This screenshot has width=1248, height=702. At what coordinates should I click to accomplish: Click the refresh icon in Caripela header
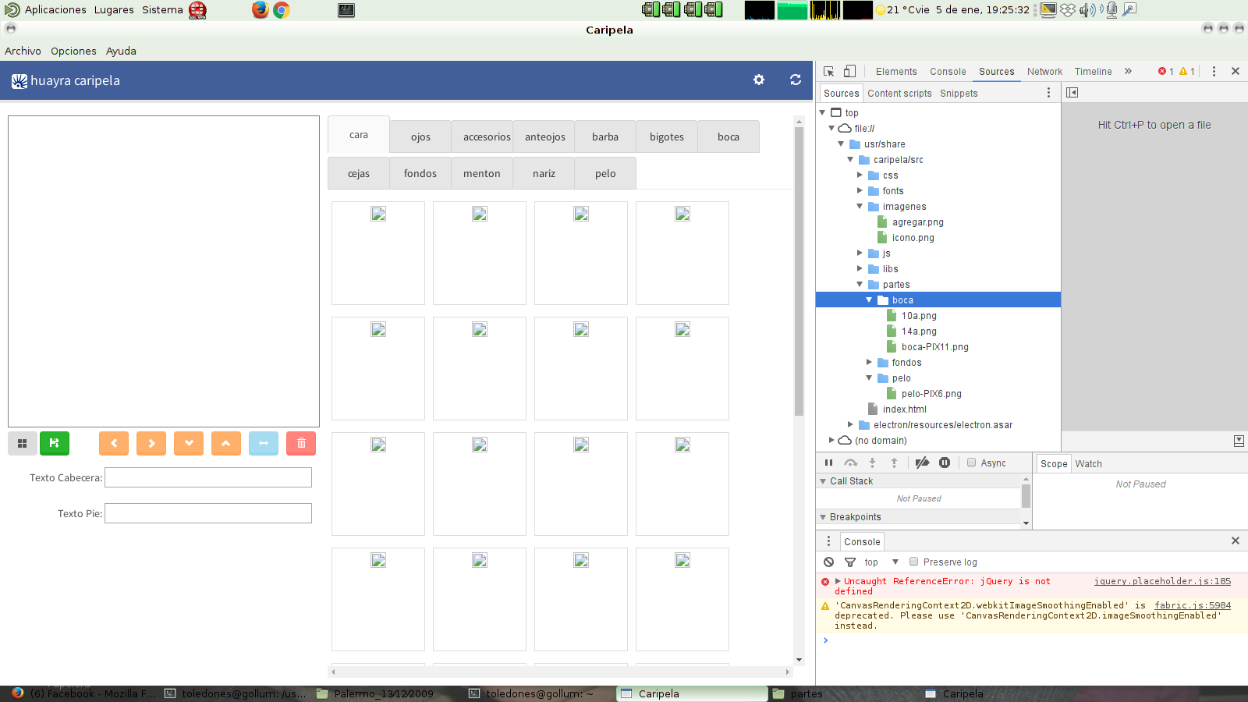pyautogui.click(x=796, y=80)
